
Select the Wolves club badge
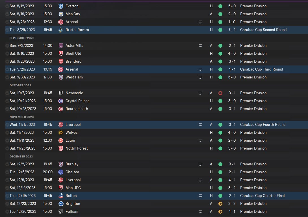pos(60,132)
